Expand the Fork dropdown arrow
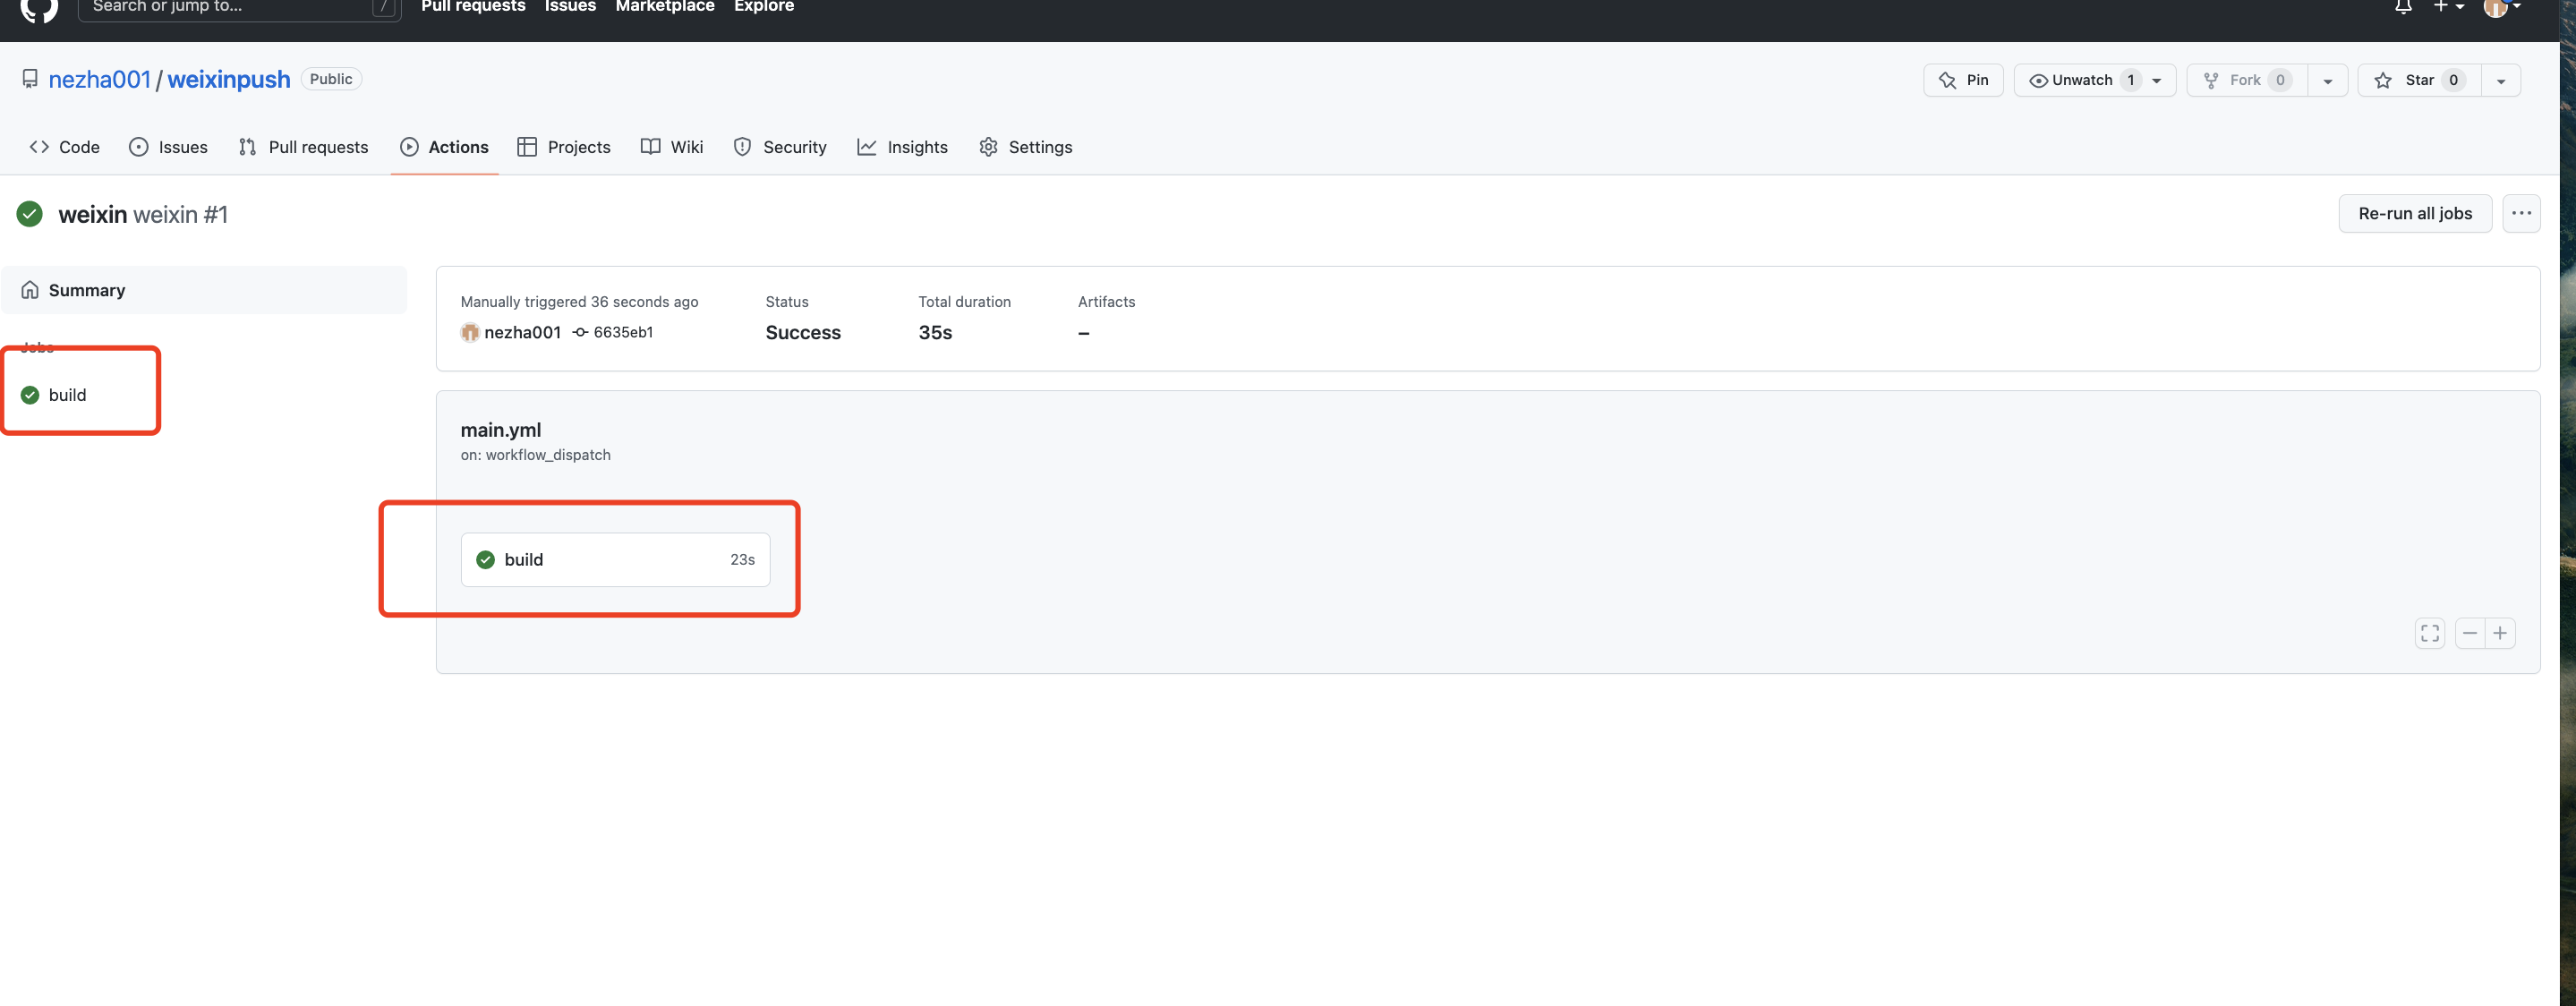2576x1006 pixels. [x=2327, y=81]
